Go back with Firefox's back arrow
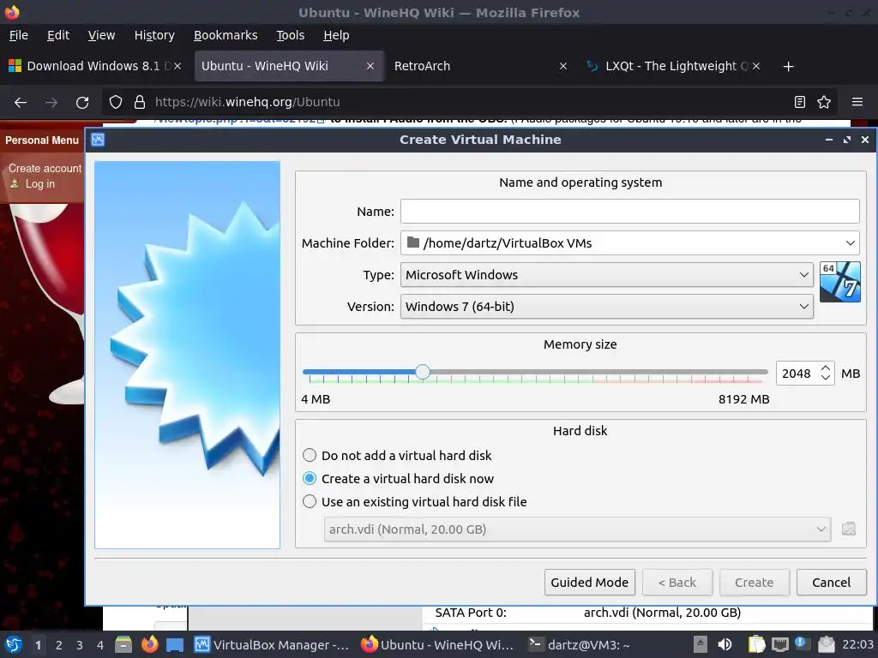The height and width of the screenshot is (658, 878). pyautogui.click(x=21, y=102)
